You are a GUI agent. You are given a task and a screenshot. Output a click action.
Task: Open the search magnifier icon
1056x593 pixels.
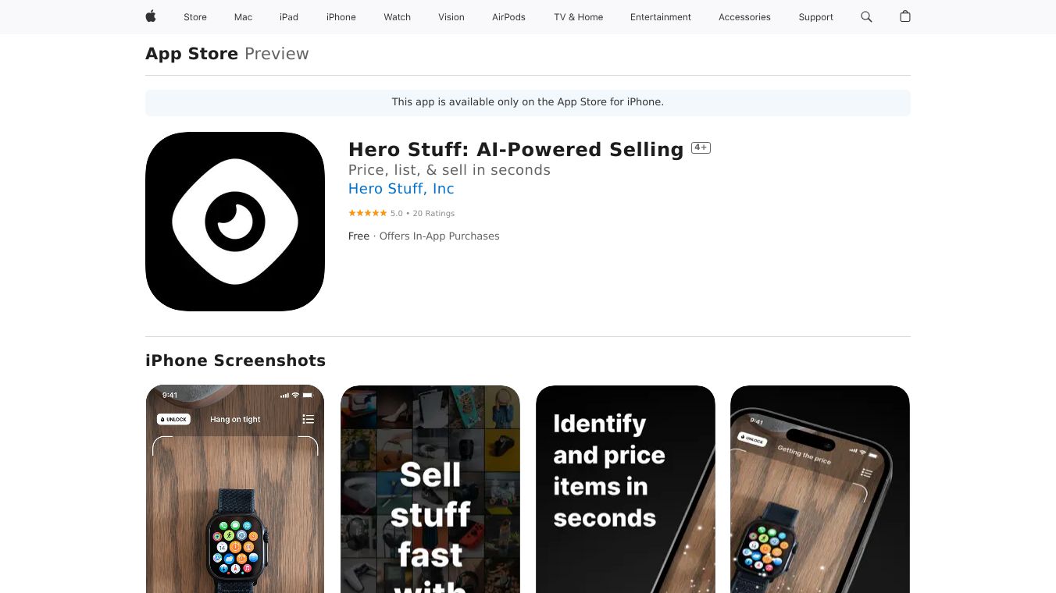(x=866, y=16)
